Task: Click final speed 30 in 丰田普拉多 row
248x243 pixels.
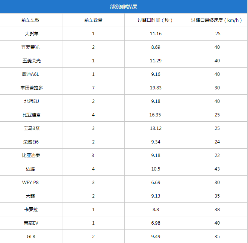Action: coord(217,88)
